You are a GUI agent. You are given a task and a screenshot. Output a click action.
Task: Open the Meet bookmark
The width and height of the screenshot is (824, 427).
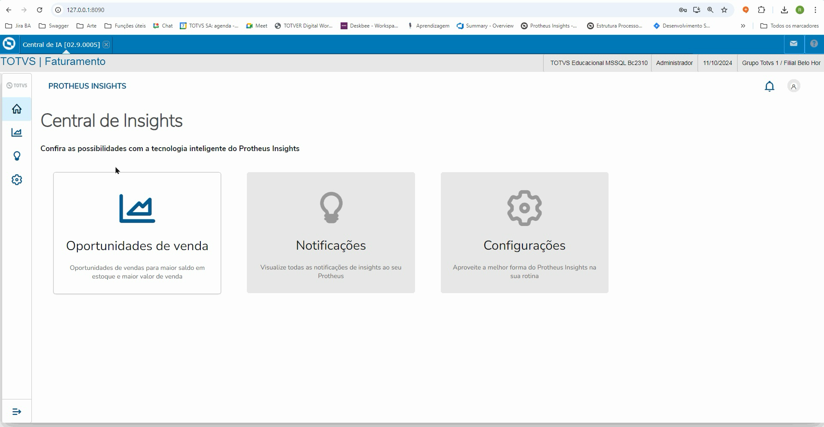(257, 26)
